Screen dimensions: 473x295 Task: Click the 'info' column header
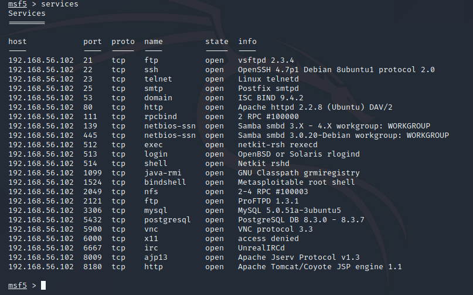247,42
